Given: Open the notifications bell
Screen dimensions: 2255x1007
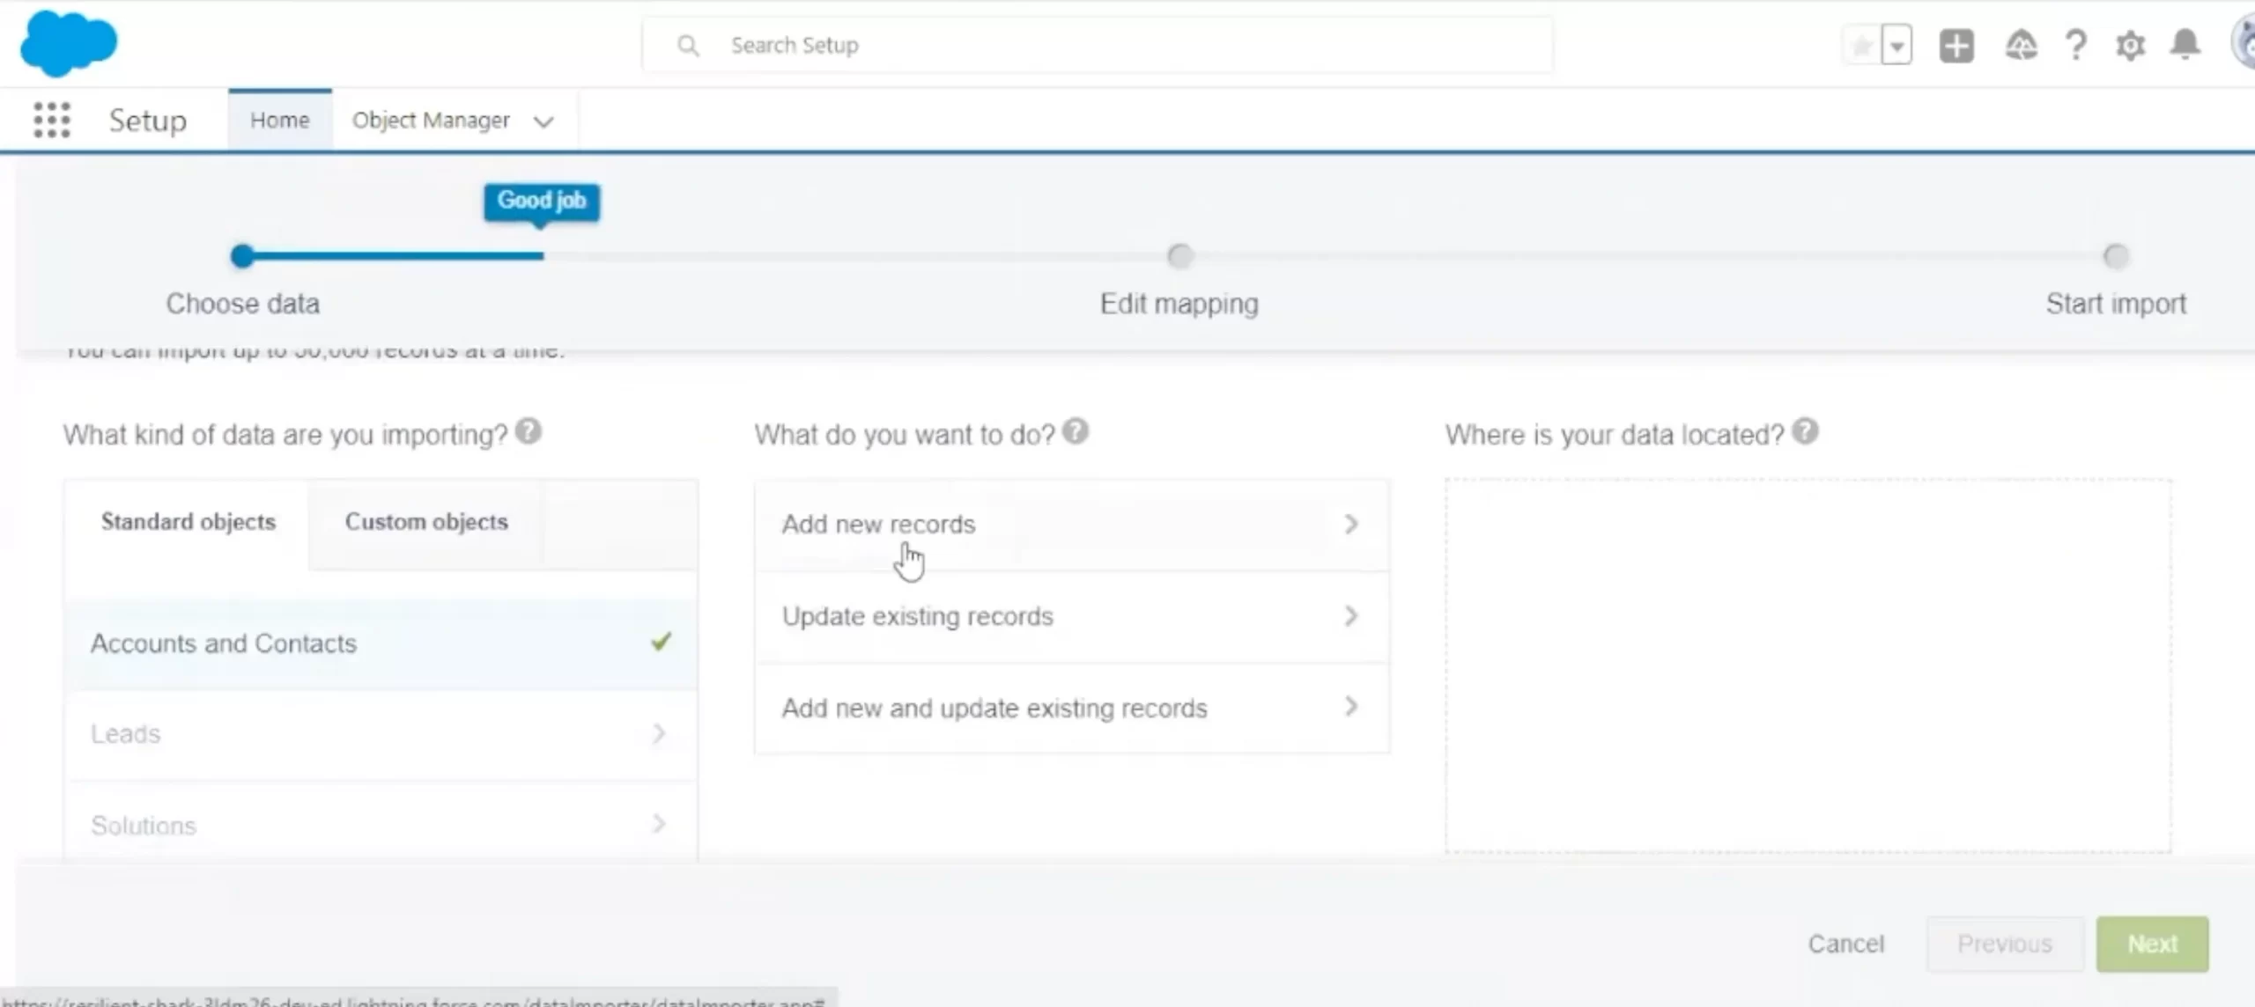Looking at the screenshot, I should tap(2185, 44).
